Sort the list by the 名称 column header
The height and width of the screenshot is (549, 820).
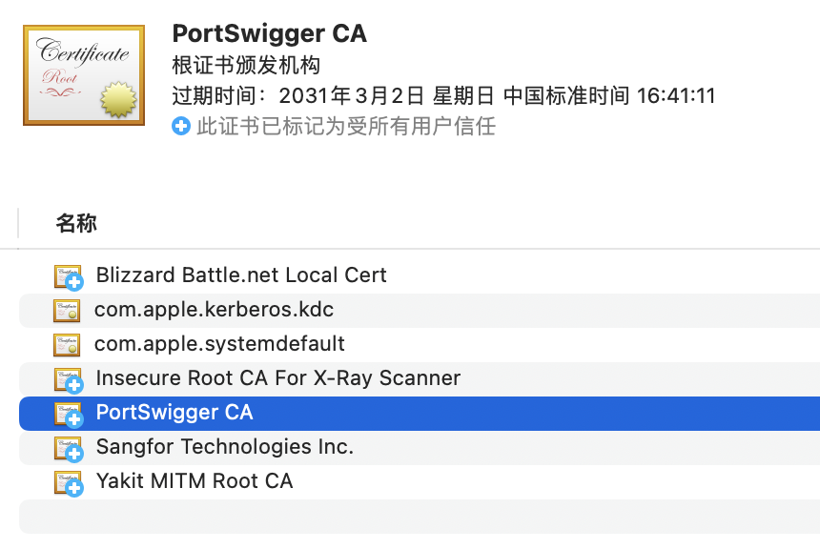point(76,224)
